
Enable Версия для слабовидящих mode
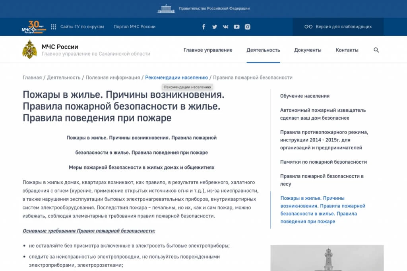tap(338, 27)
